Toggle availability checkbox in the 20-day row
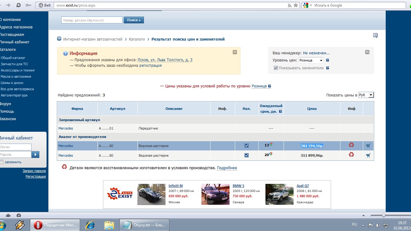This screenshot has width=411, height=231. (246, 155)
